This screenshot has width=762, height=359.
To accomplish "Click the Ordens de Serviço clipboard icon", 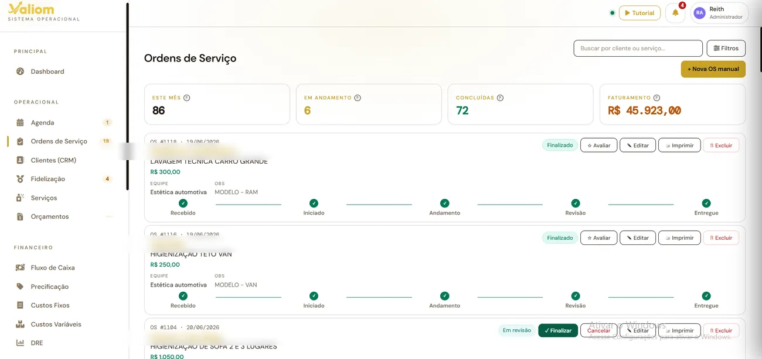I will (20, 141).
